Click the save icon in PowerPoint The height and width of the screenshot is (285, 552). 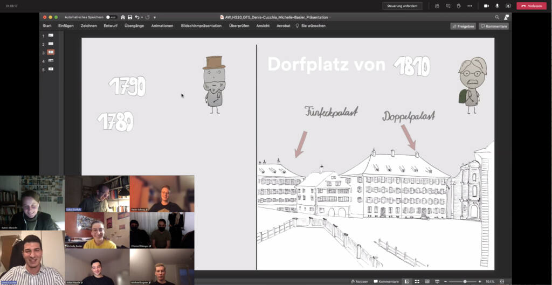pyautogui.click(x=130, y=17)
